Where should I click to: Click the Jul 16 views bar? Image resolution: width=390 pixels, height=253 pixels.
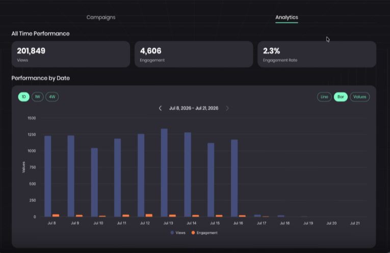(235, 178)
